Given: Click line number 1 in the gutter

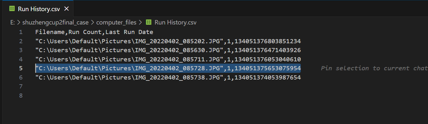Looking at the screenshot, I should click(x=21, y=32).
